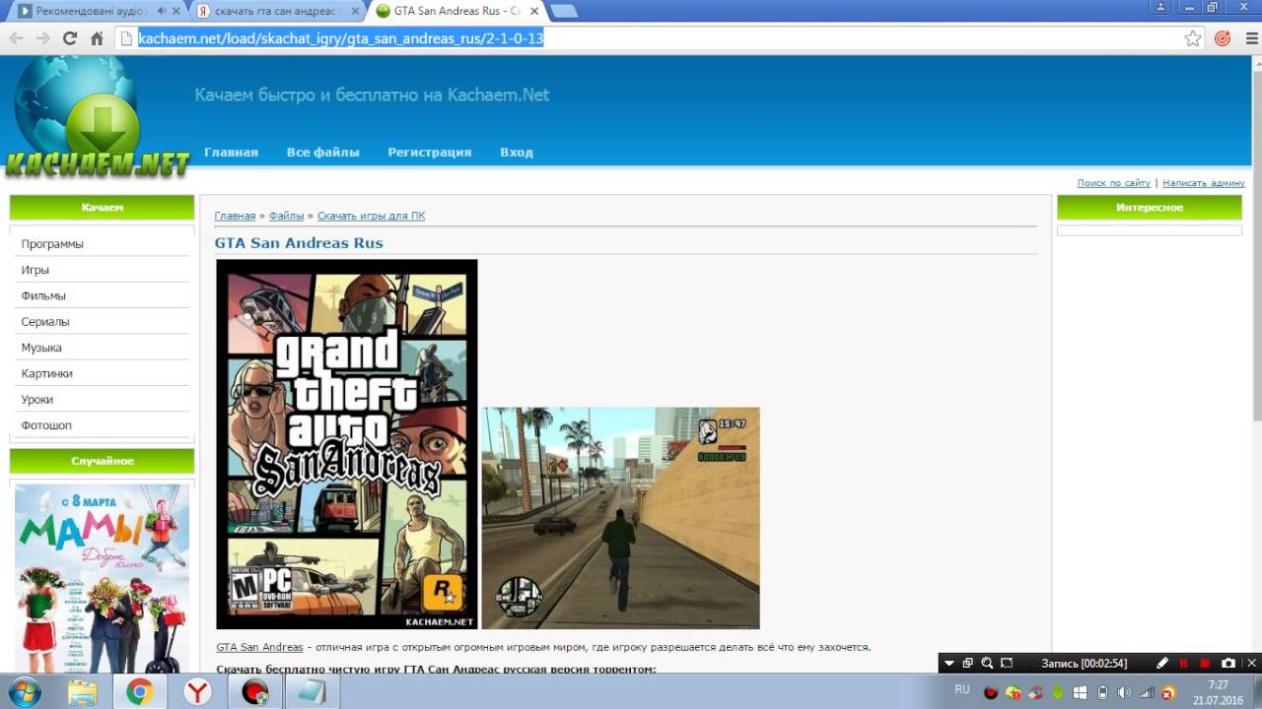Open the 'Главная' navigation item
This screenshot has height=709, width=1262.
231,153
